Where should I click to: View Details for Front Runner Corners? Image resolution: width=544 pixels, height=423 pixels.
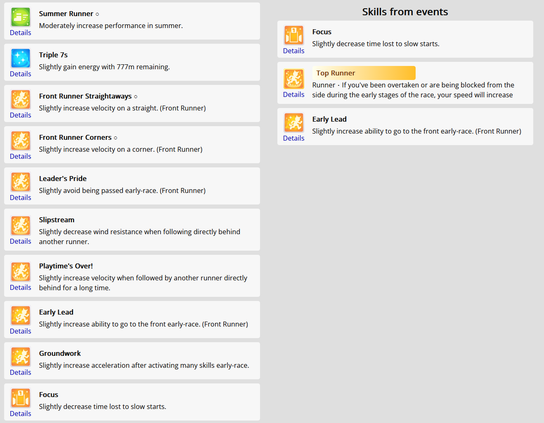[21, 156]
